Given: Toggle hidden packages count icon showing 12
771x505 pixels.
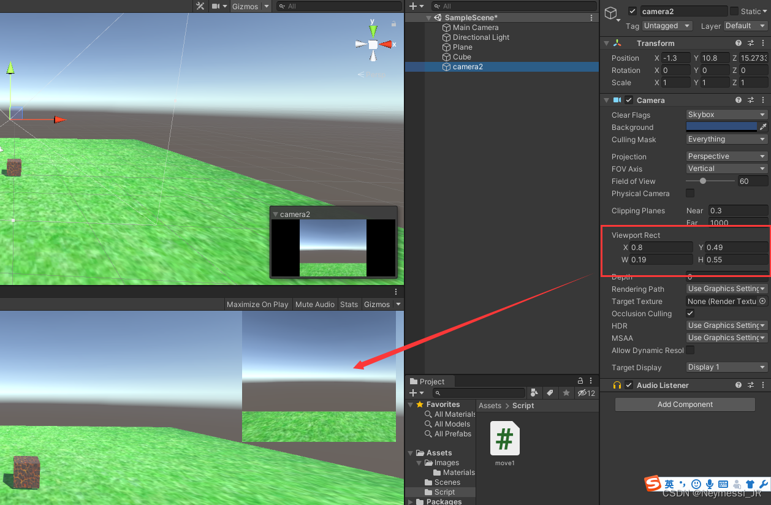Looking at the screenshot, I should (x=587, y=393).
